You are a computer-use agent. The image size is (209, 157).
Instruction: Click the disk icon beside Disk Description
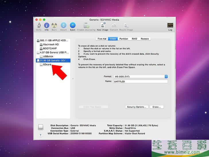(40, 127)
